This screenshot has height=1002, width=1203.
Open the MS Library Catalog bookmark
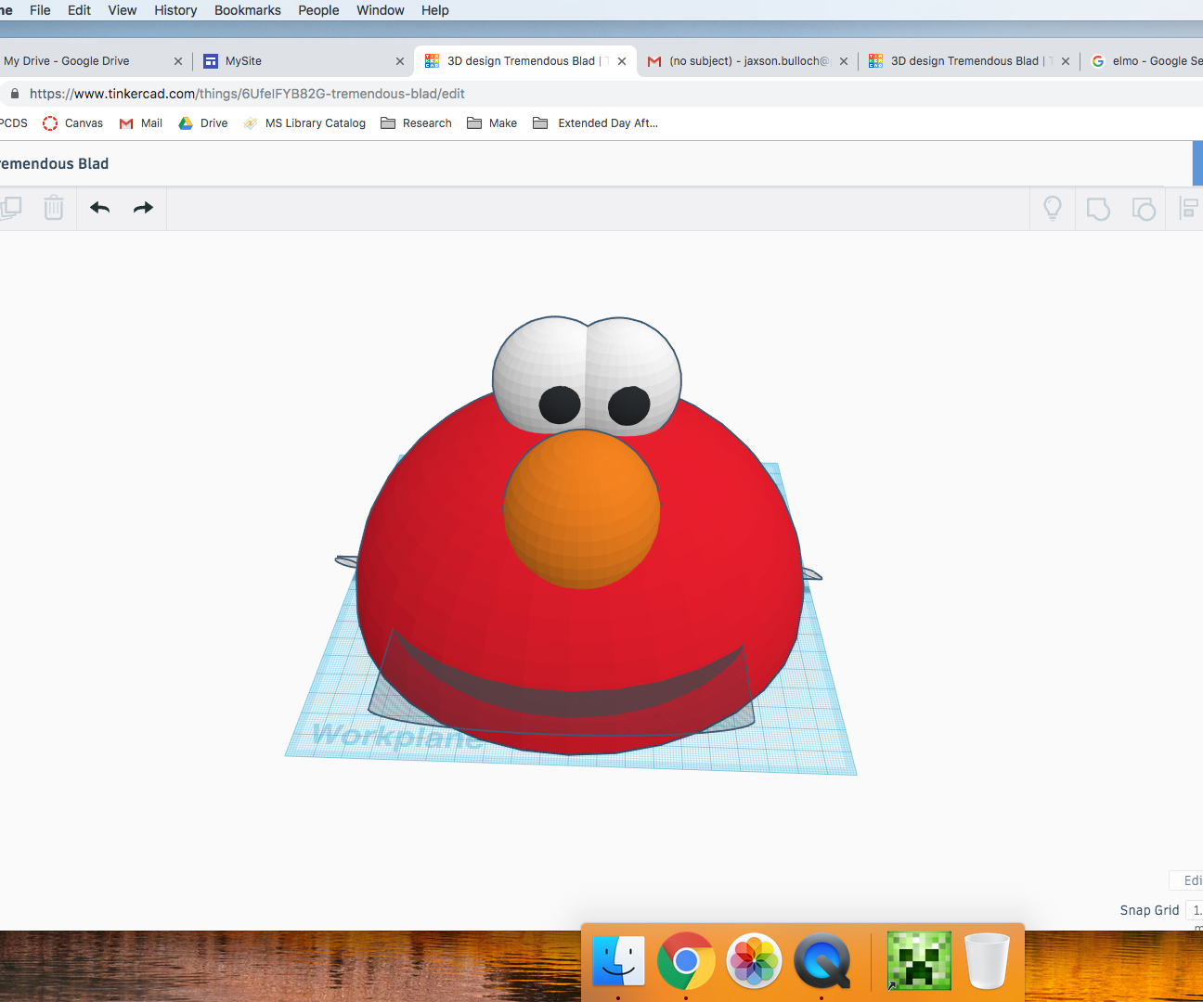pos(304,123)
